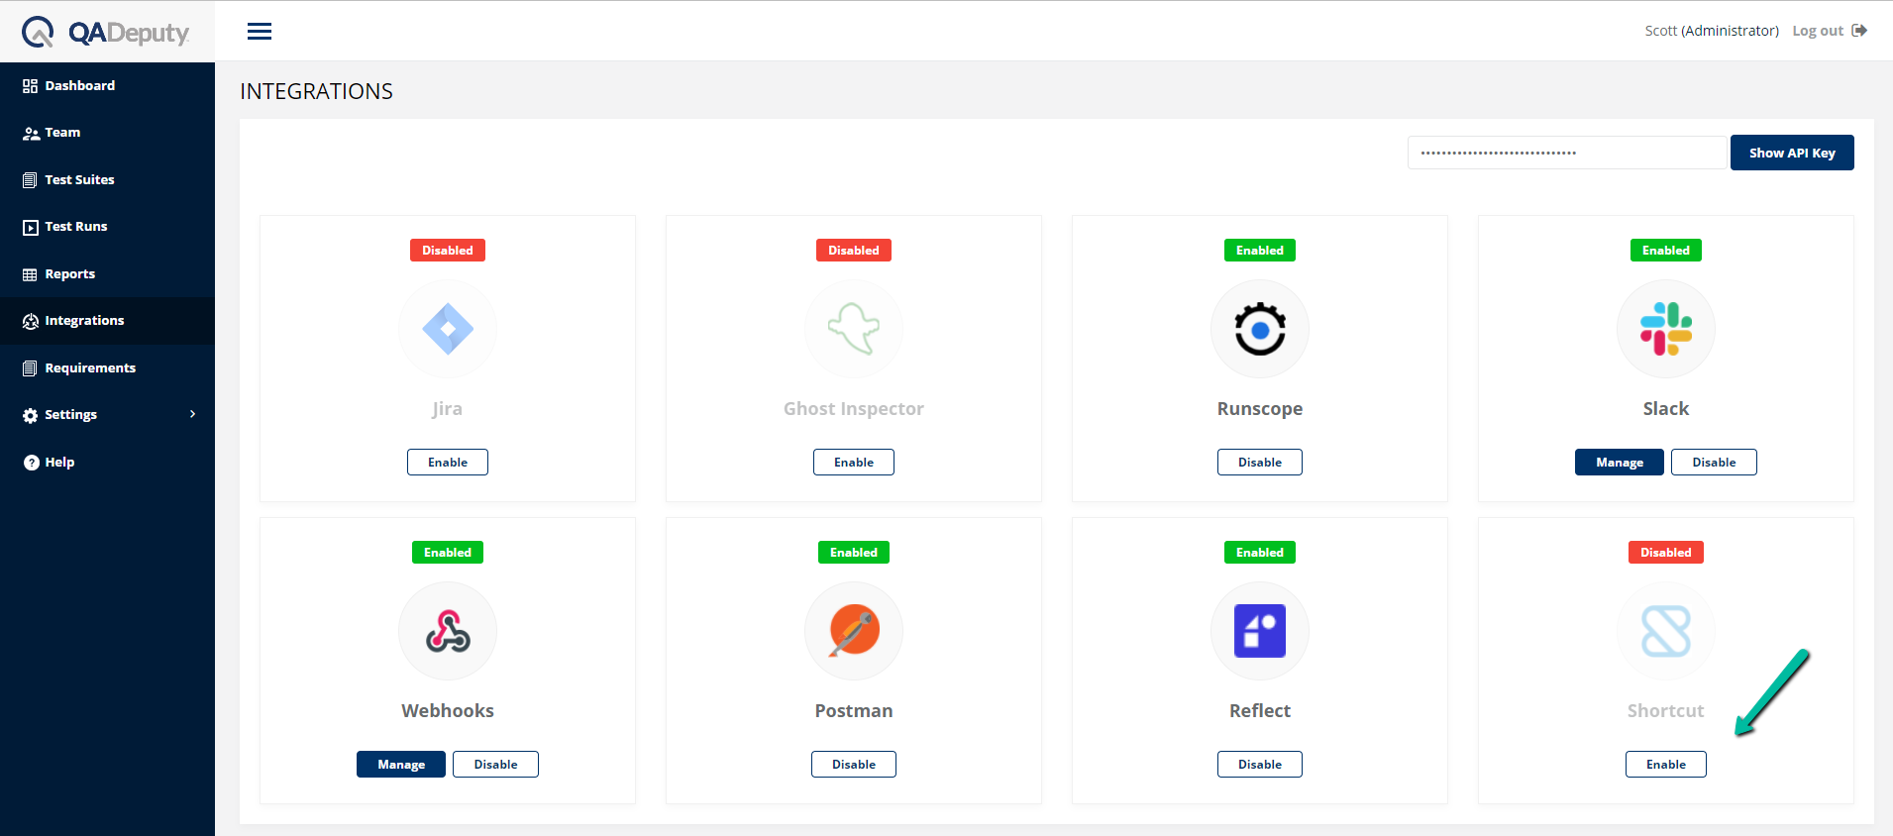Click the log out arrow icon
Viewport: 1893px width, 836px height.
click(x=1859, y=31)
